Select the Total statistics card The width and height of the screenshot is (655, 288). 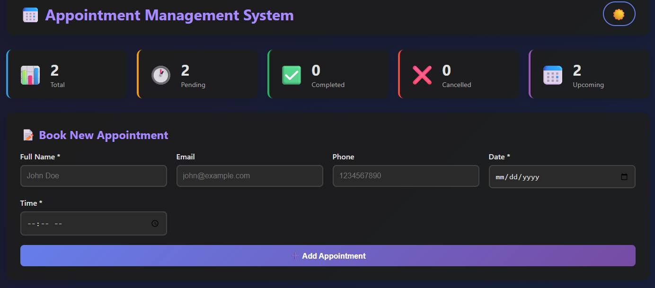(66, 74)
